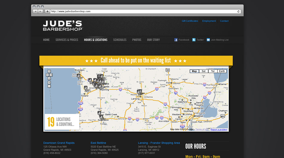Click the Twitter text link
Viewport: 284px width, 158px height.
coord(200,40)
